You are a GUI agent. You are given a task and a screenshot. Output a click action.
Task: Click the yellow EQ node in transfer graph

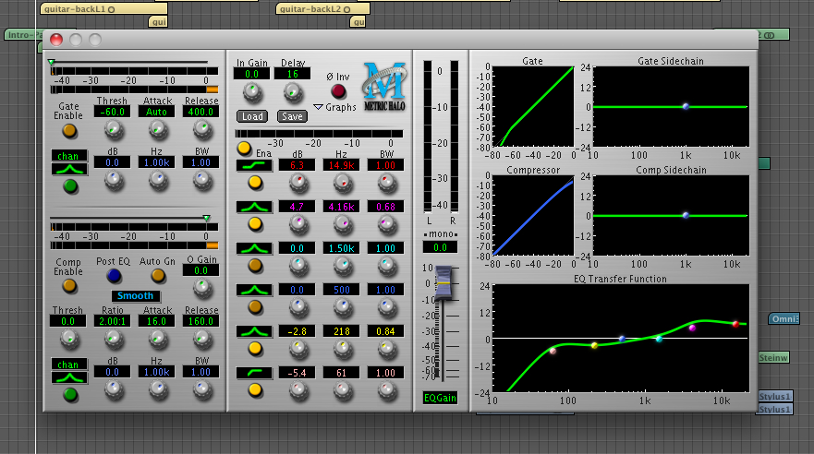[594, 345]
